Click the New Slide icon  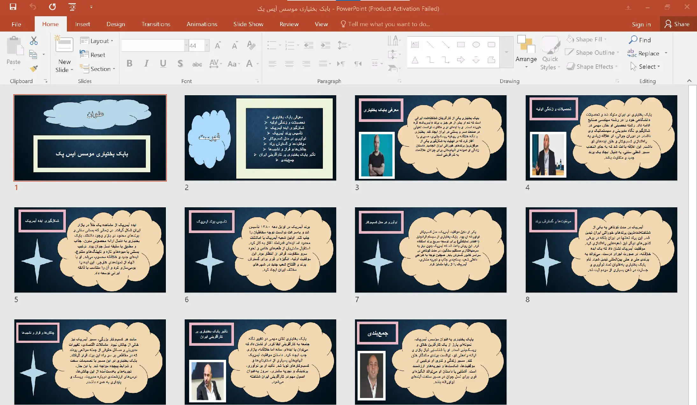(x=64, y=45)
